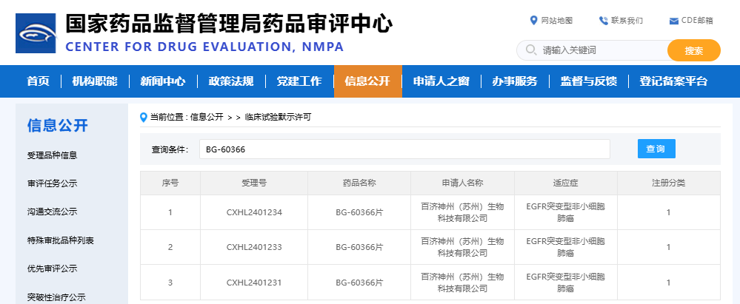Click the indication in the CXHL2401234 row
740x304 pixels.
[x=566, y=212]
